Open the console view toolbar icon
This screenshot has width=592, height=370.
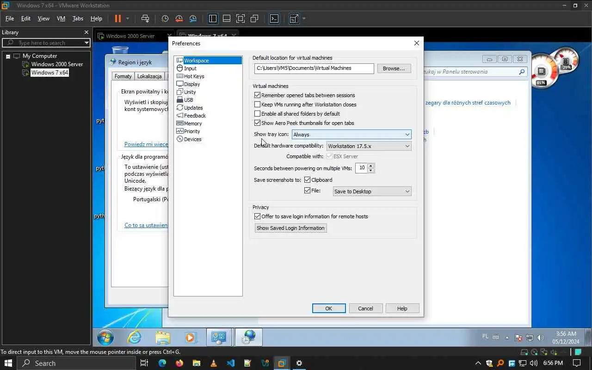(274, 18)
